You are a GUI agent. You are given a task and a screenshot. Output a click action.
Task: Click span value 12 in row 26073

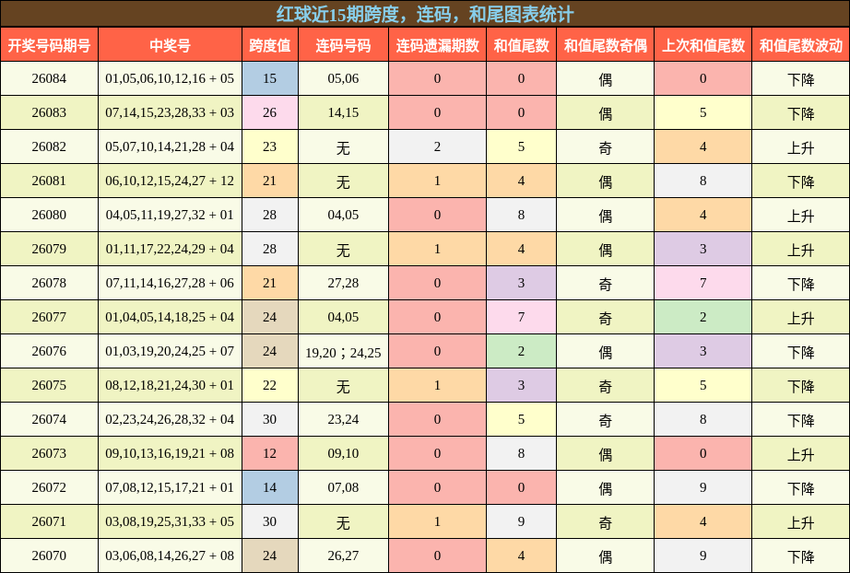point(270,454)
